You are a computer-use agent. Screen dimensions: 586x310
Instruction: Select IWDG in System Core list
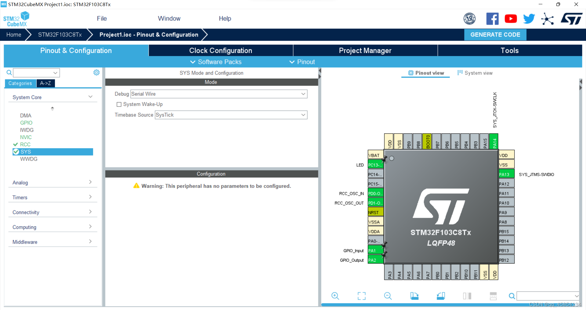(27, 130)
